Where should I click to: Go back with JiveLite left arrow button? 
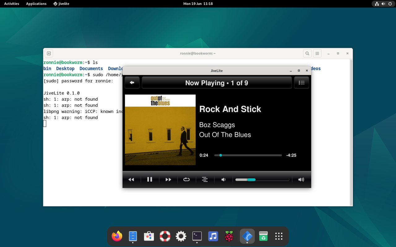pyautogui.click(x=132, y=83)
